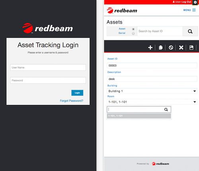Focus the Password field

point(48,80)
